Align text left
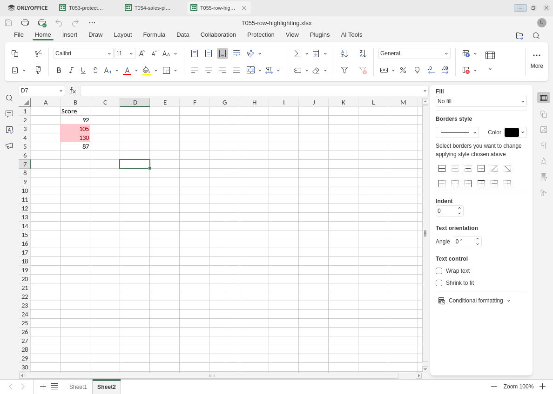This screenshot has height=394, width=553. pos(194,70)
